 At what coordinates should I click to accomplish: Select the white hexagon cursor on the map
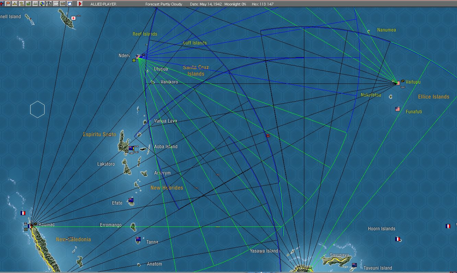(x=37, y=109)
